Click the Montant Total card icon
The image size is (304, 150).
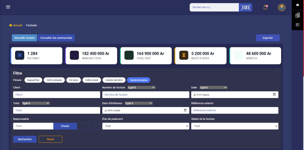click(x=74, y=55)
